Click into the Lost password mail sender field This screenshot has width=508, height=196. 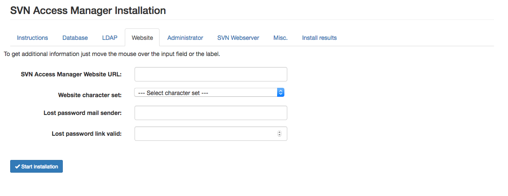[210, 113]
